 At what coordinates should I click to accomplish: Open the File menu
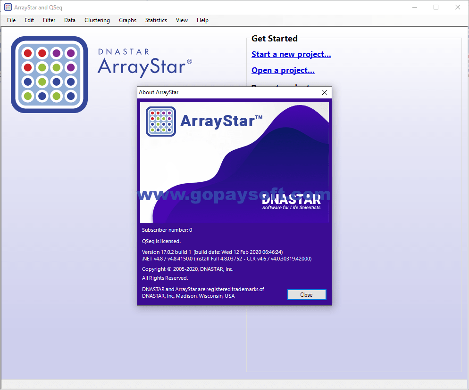[x=11, y=20]
